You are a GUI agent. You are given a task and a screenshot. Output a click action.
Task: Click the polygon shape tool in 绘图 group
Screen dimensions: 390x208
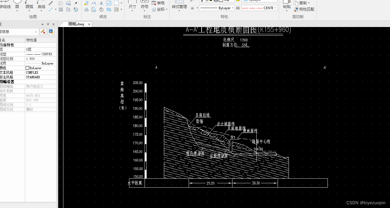[x=61, y=3]
